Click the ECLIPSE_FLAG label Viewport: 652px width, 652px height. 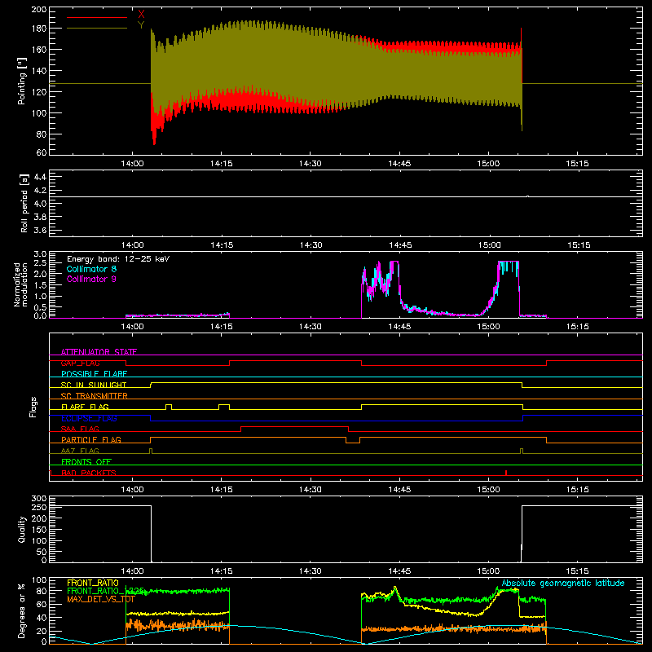(x=89, y=418)
